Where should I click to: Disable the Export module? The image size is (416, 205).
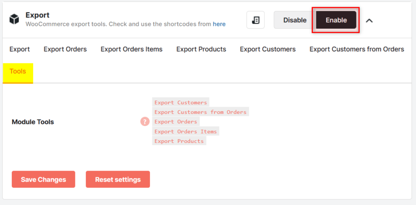(x=295, y=20)
